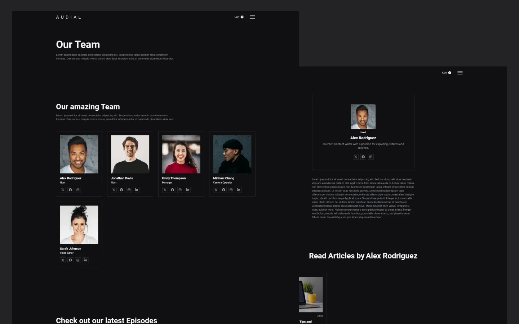
Task: Select Emily Thompson photo
Action: point(181,154)
